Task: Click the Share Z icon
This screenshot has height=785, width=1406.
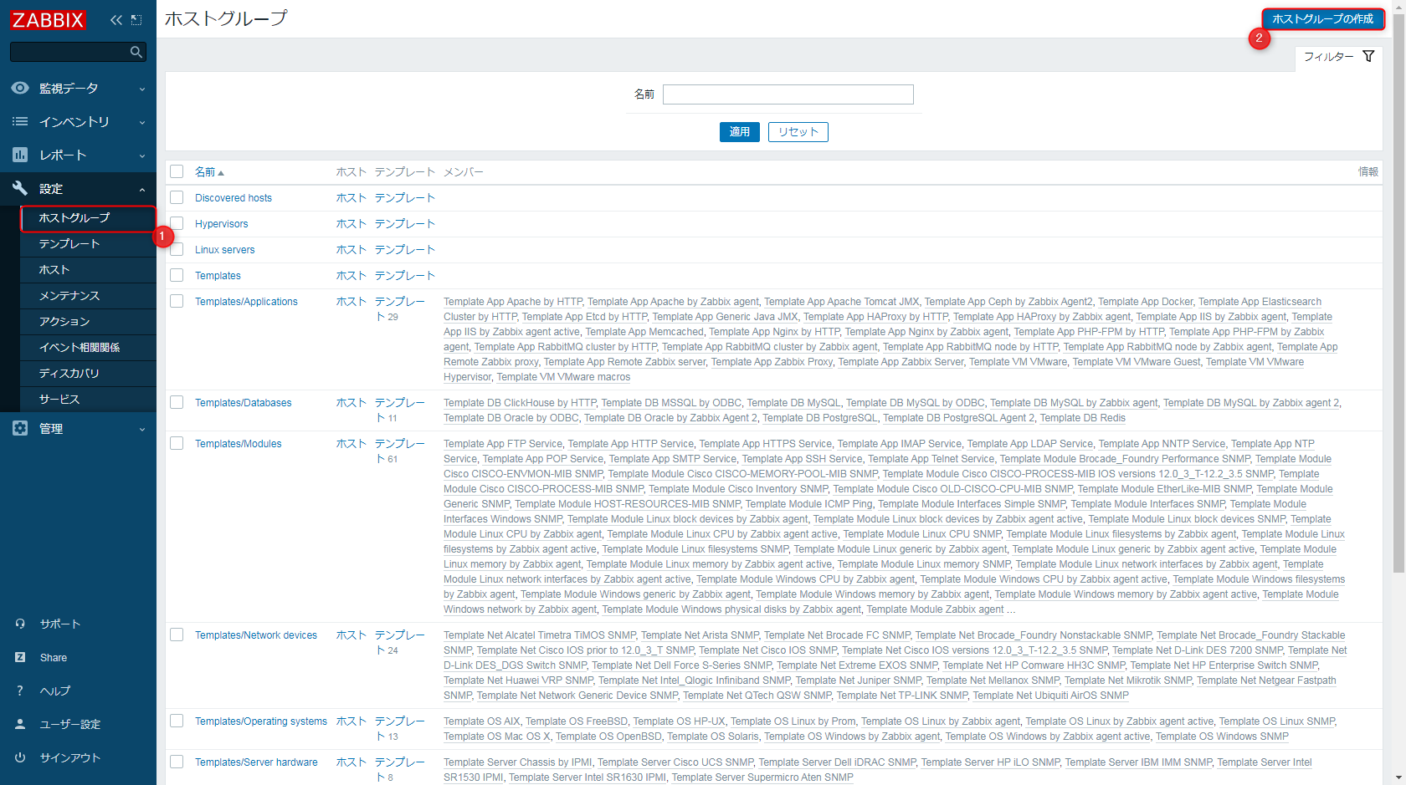Action: 20,657
